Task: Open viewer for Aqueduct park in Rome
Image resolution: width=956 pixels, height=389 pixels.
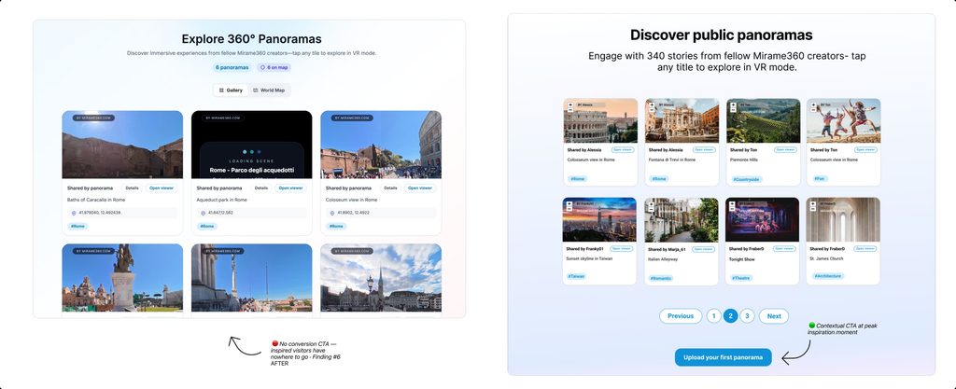Action: pyautogui.click(x=291, y=188)
